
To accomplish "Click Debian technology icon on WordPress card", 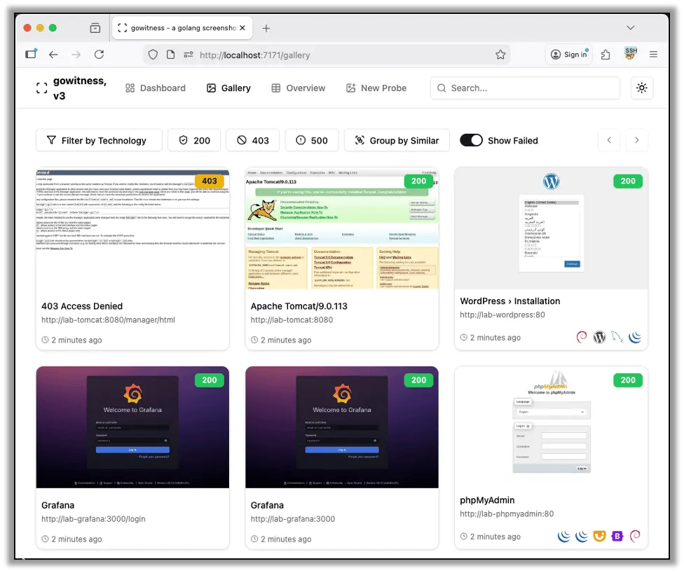I will pyautogui.click(x=582, y=337).
